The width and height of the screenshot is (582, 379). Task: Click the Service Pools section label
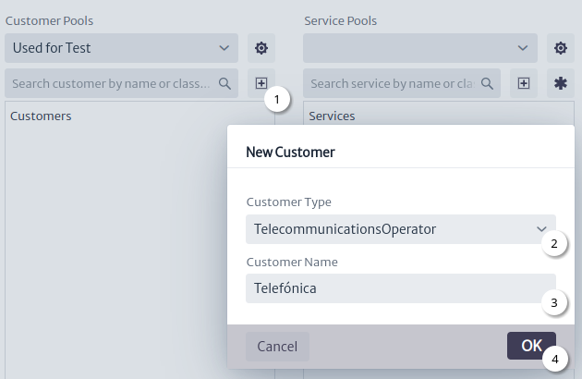click(340, 21)
